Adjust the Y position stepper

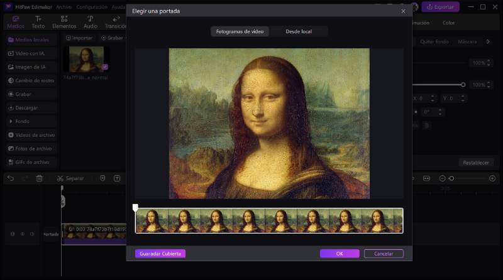463,99
